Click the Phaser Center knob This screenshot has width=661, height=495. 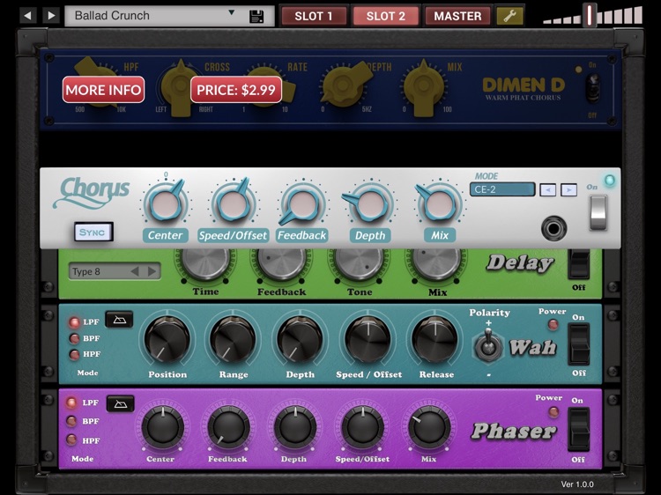click(162, 427)
